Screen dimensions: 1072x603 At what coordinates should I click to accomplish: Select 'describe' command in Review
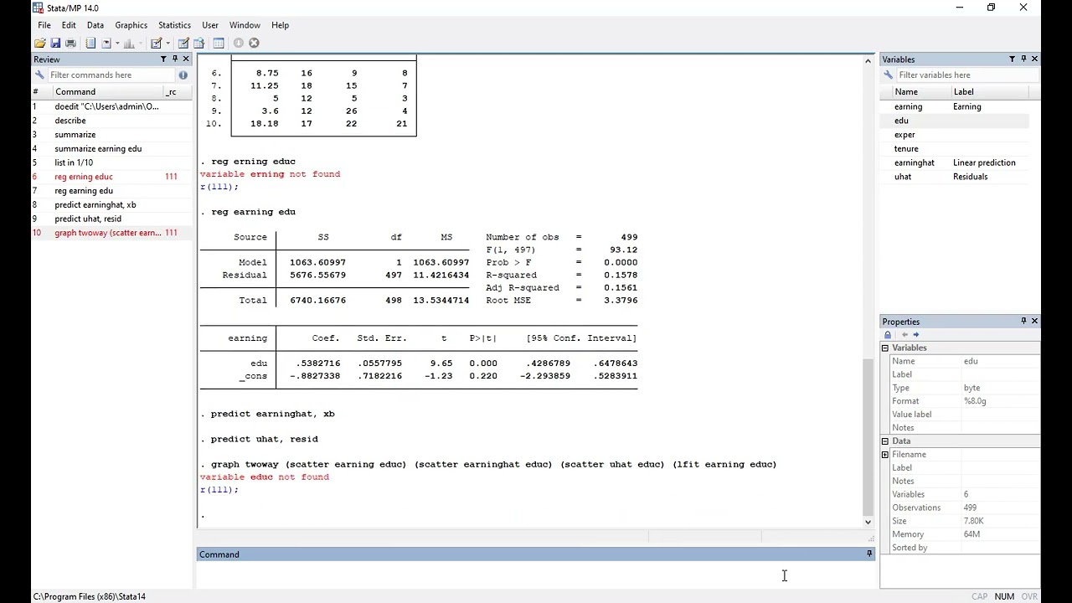(x=111, y=121)
